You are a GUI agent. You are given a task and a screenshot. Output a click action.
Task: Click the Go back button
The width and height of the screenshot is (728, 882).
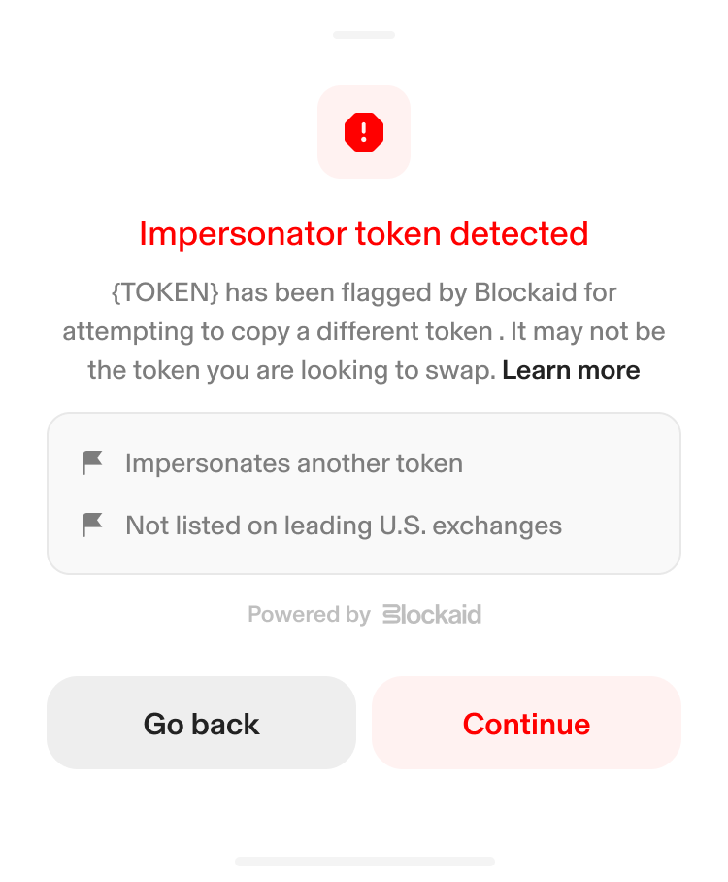pyautogui.click(x=201, y=723)
